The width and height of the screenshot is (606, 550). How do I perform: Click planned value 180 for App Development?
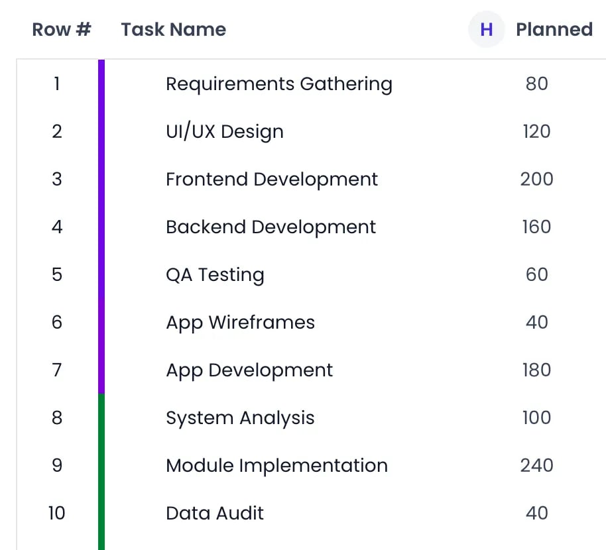pyautogui.click(x=537, y=370)
